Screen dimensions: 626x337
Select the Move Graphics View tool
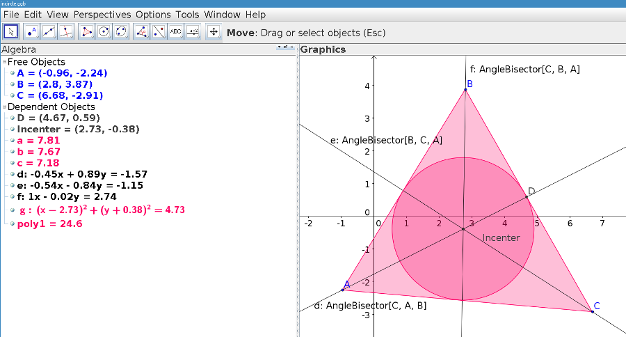(214, 32)
